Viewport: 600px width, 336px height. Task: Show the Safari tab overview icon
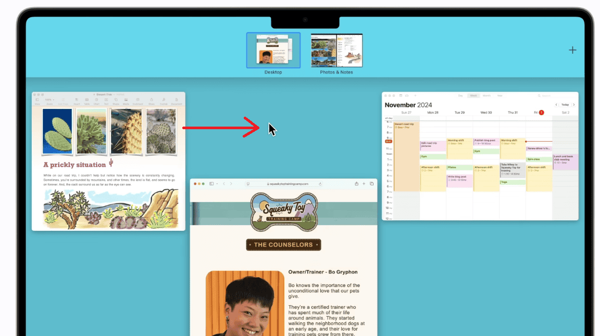pyautogui.click(x=371, y=184)
